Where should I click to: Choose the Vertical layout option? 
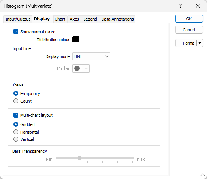(x=16, y=139)
